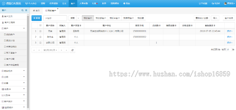Screen dimensions: 236x110
Task: Select all rows with header checkbox
Action: (x=40, y=25)
